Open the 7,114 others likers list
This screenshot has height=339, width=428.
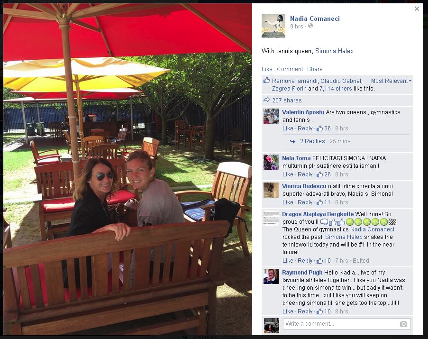[x=336, y=89]
